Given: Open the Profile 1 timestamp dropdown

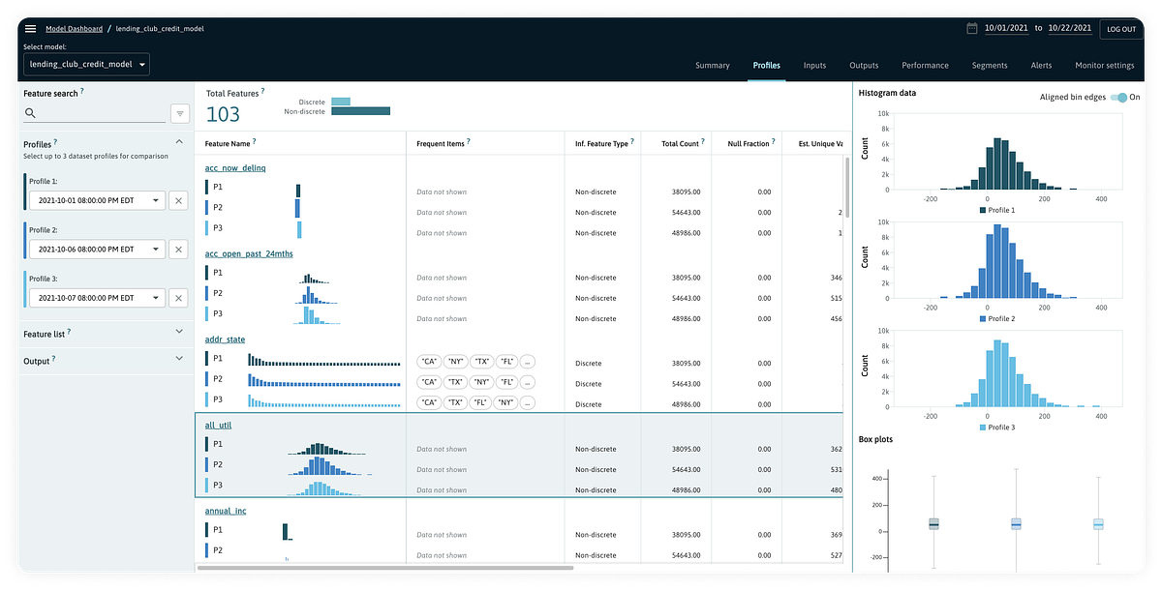Looking at the screenshot, I should click(97, 200).
